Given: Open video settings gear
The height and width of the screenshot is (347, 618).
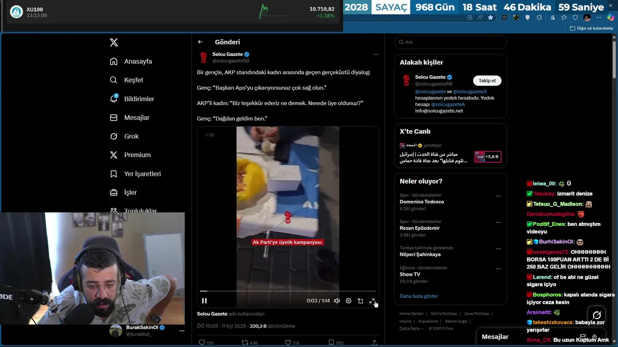Looking at the screenshot, I should [349, 301].
